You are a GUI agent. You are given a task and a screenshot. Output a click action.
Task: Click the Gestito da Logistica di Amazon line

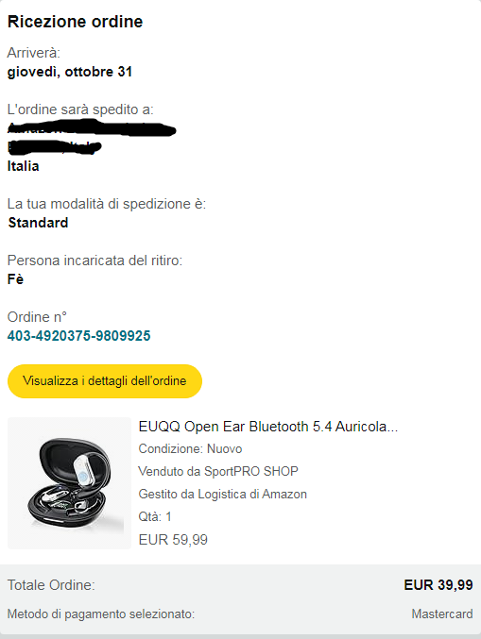tap(223, 494)
